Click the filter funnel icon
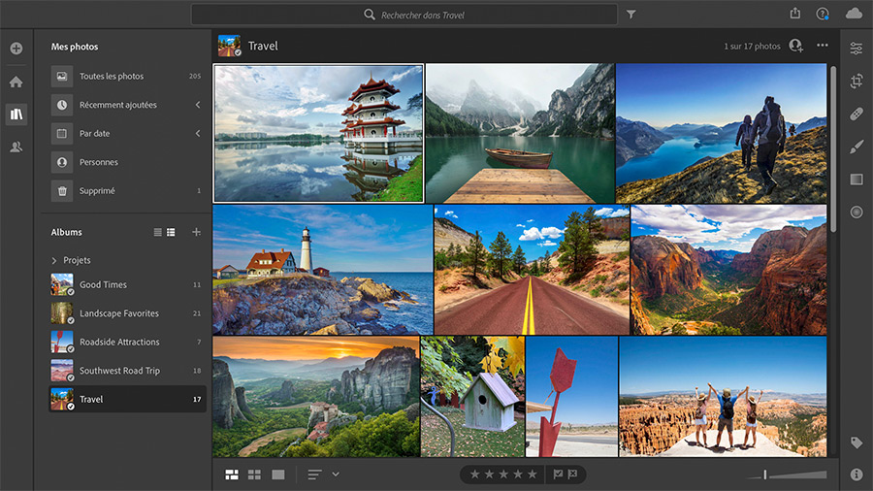Image resolution: width=873 pixels, height=491 pixels. click(x=631, y=15)
